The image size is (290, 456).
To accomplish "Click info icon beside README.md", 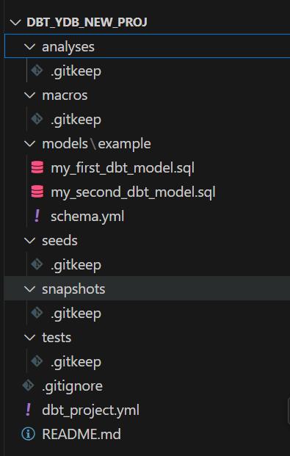I will tap(28, 434).
